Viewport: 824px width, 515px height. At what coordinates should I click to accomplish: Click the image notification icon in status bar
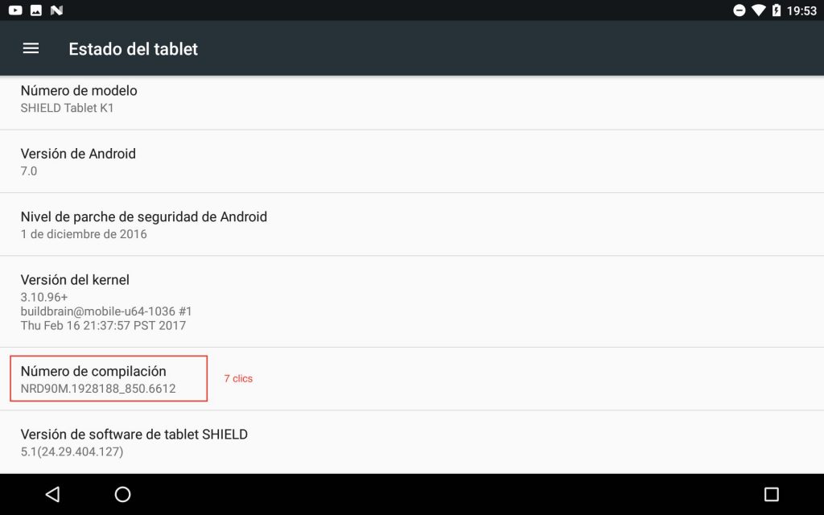click(x=35, y=10)
